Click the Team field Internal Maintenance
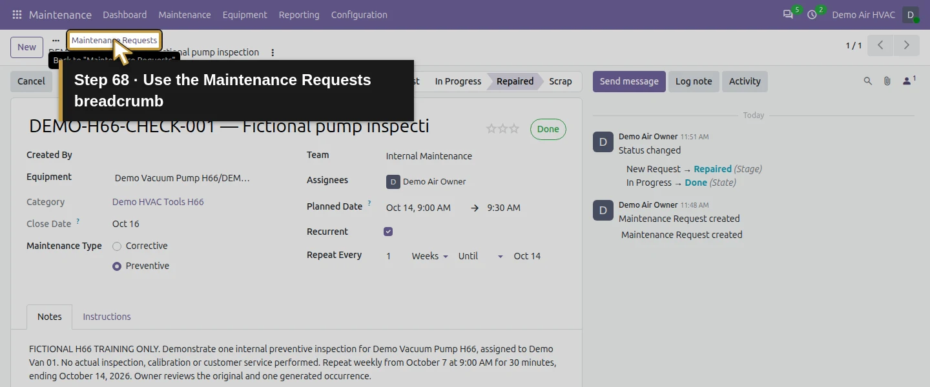 [429, 156]
